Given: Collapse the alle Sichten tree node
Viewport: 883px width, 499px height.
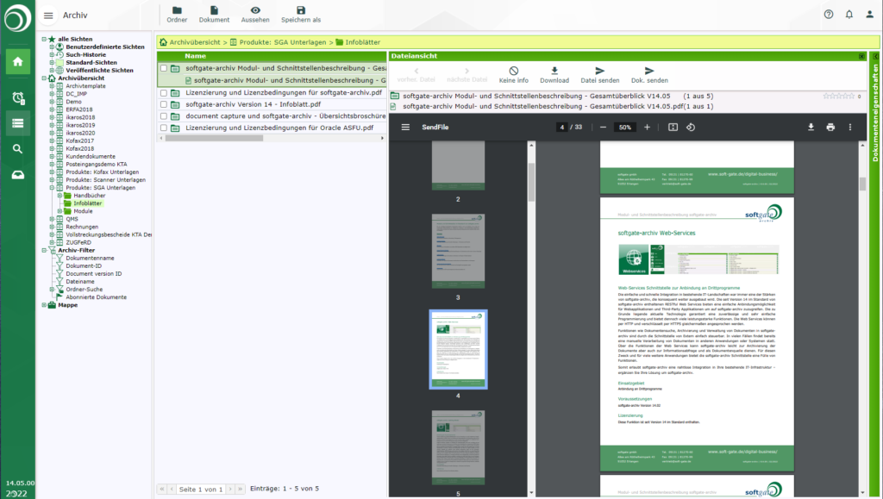Looking at the screenshot, I should tap(44, 40).
